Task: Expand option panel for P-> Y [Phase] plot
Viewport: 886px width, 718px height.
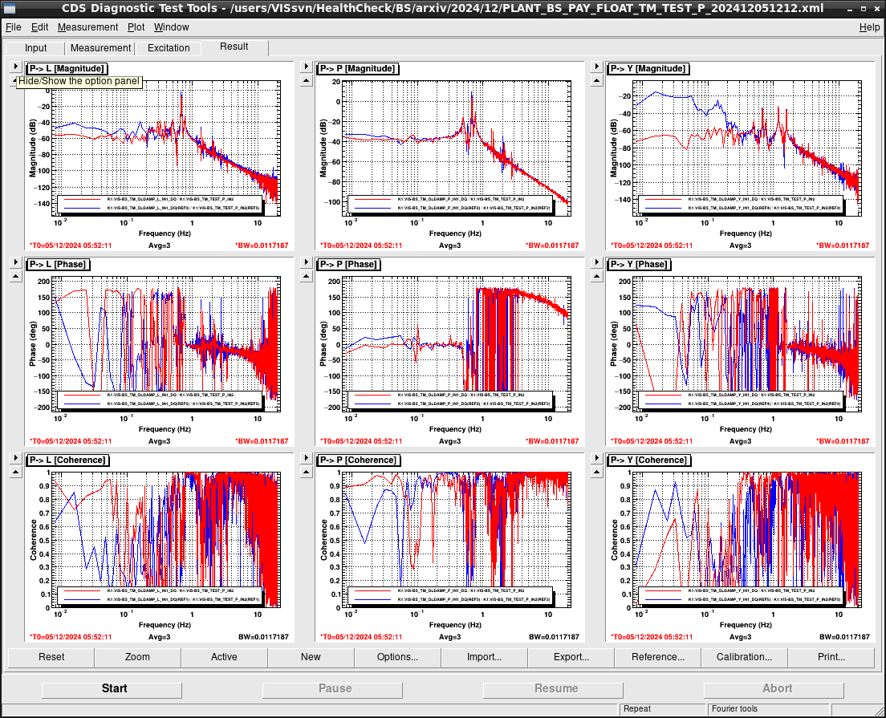Action: 597,262
